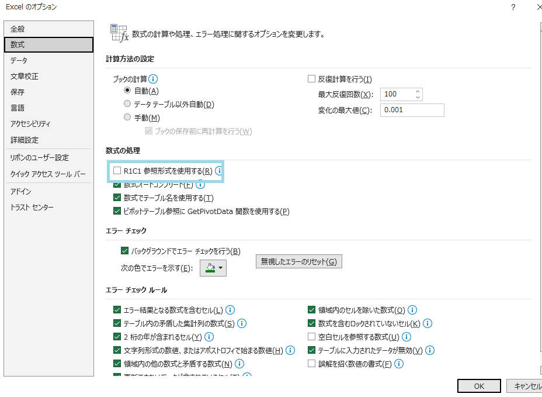The image size is (542, 397).
Task: Confirm settings with the OK button
Action: [x=478, y=386]
